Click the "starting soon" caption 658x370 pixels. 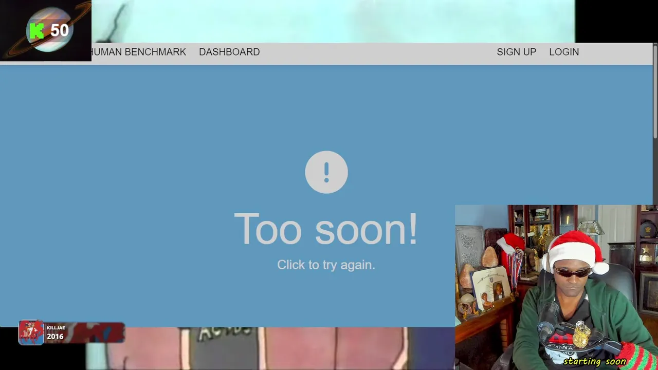[595, 361]
